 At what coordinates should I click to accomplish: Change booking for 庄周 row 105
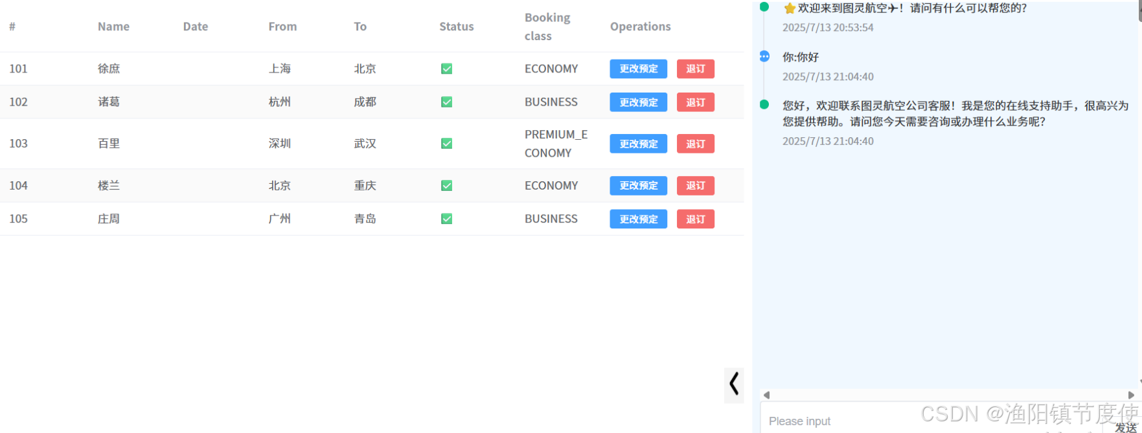tap(638, 219)
